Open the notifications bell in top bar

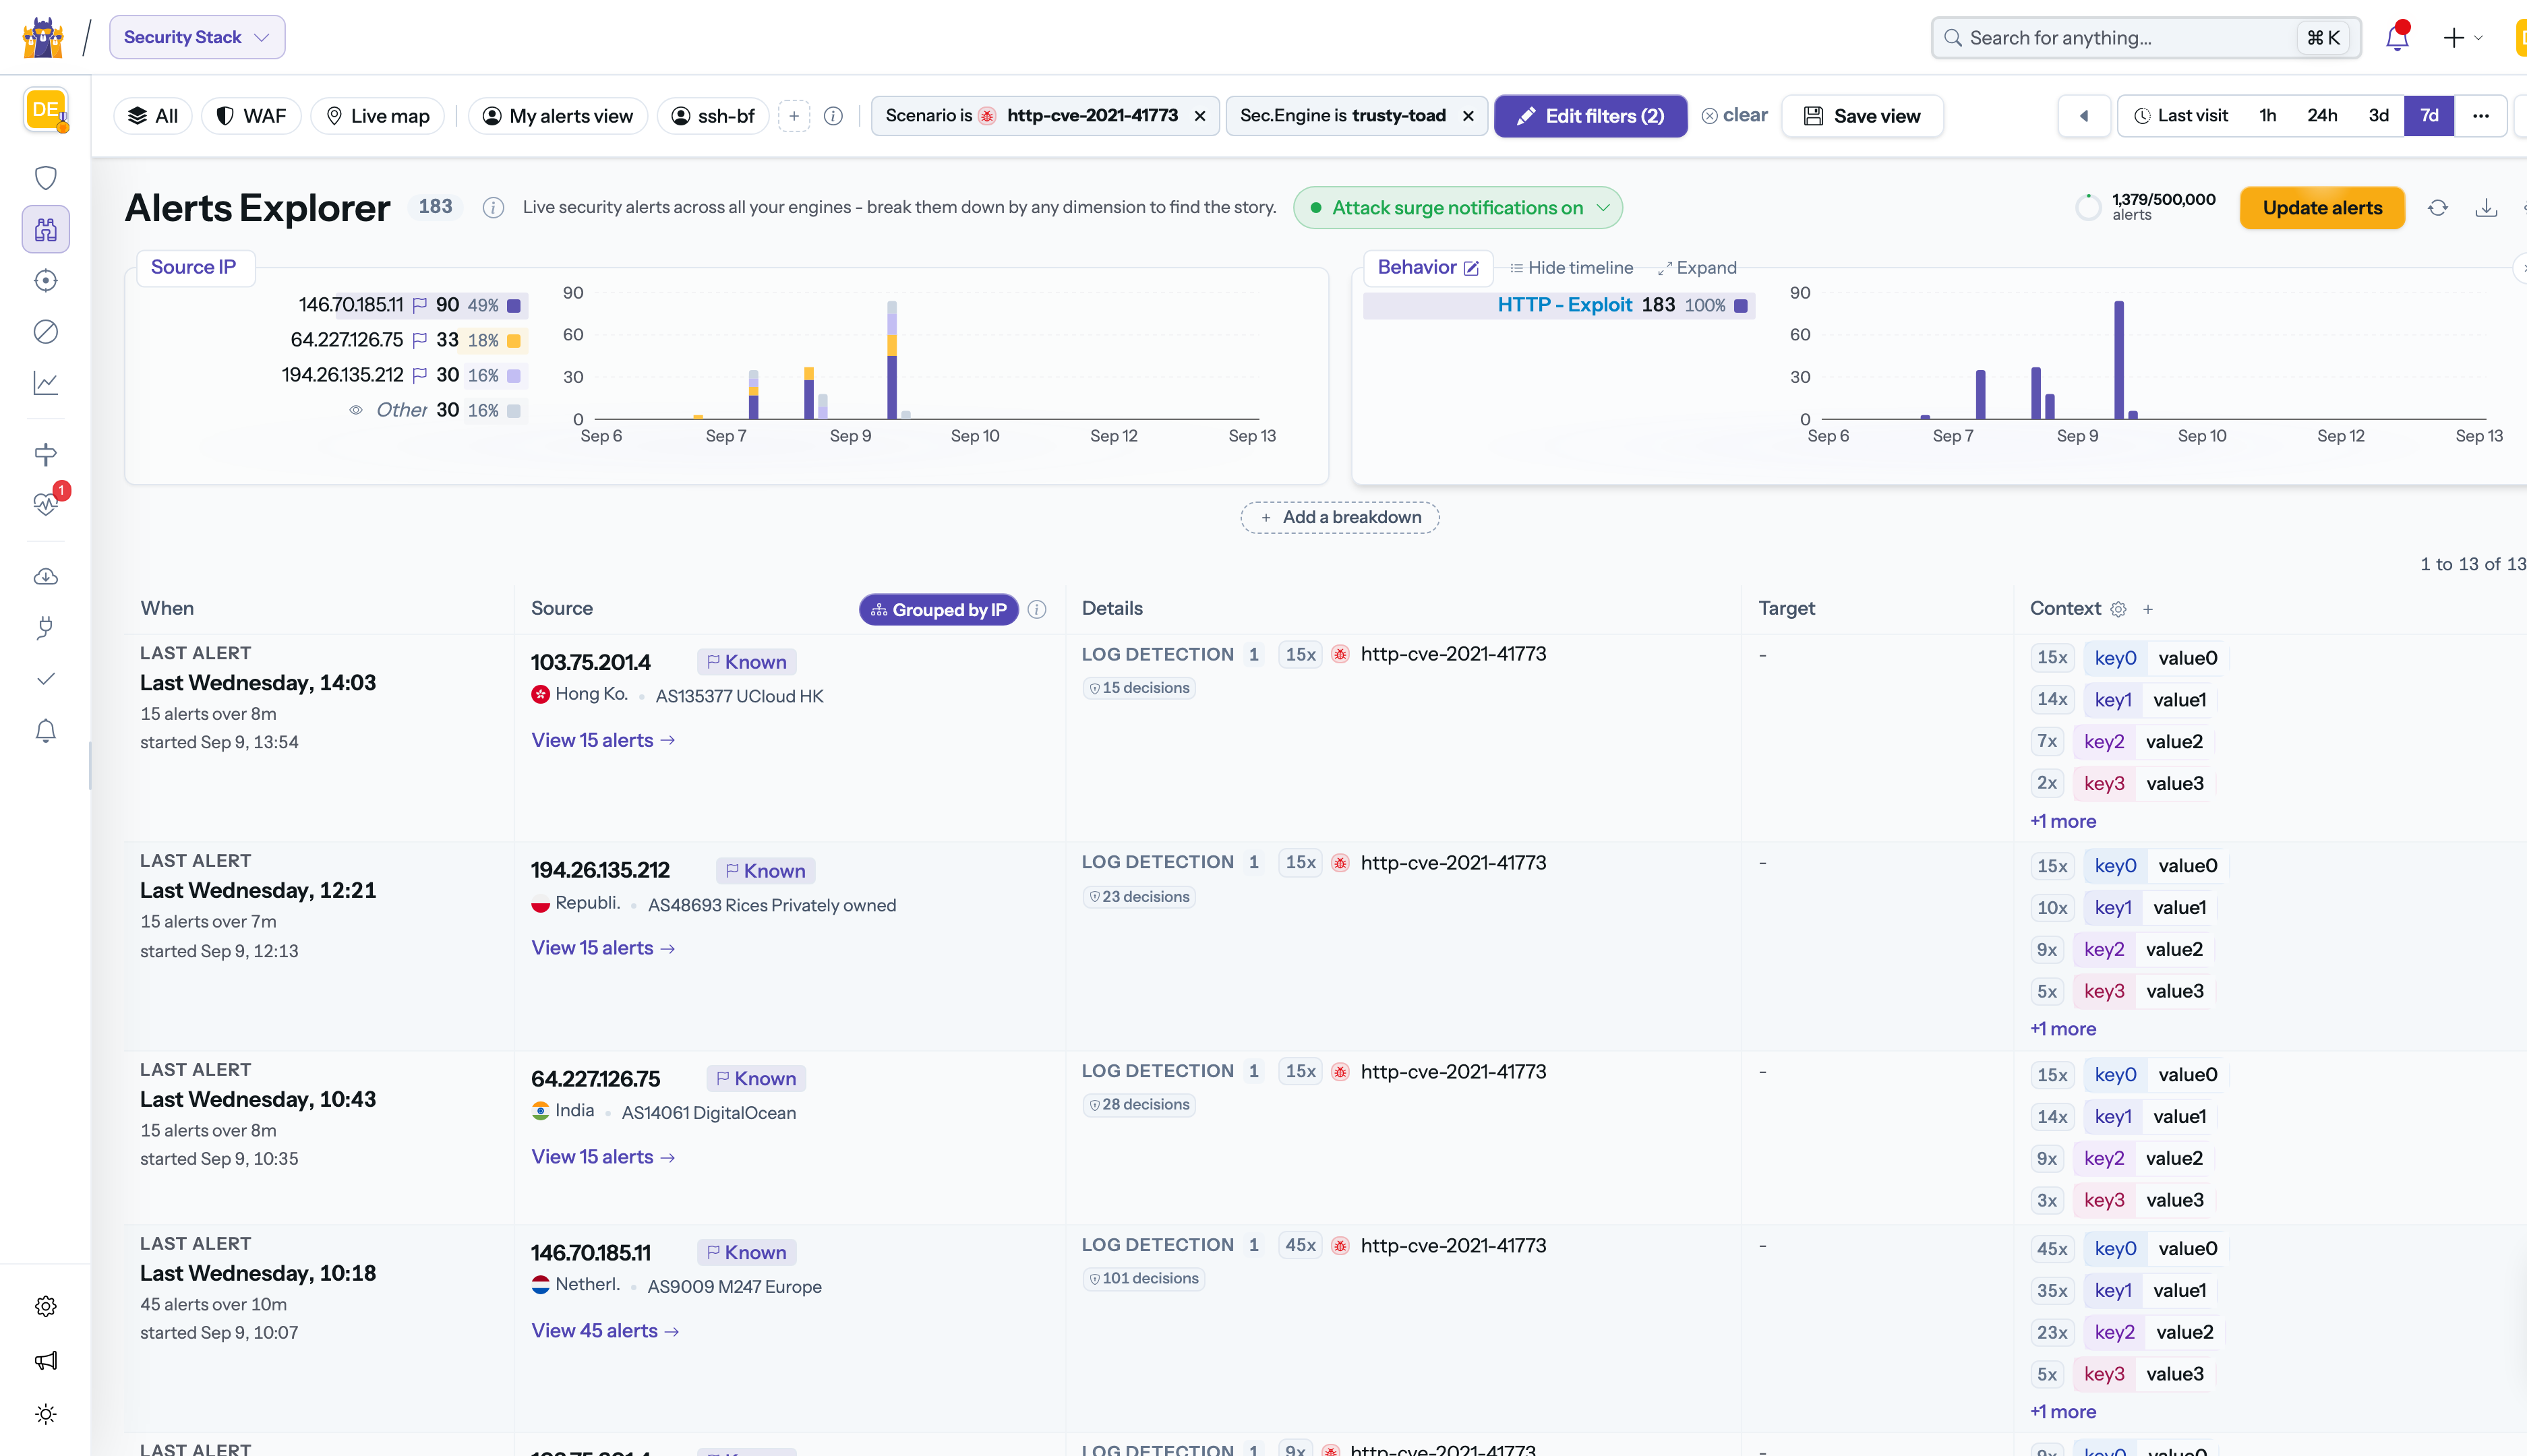2397,37
